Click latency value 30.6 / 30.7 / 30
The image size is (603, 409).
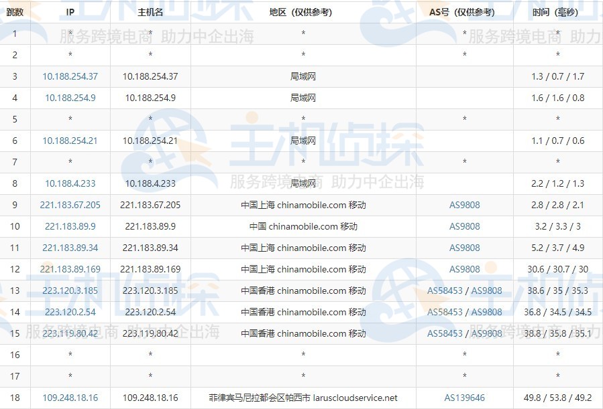[557, 269]
